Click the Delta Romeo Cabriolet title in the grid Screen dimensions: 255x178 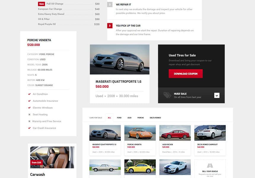tap(207, 144)
